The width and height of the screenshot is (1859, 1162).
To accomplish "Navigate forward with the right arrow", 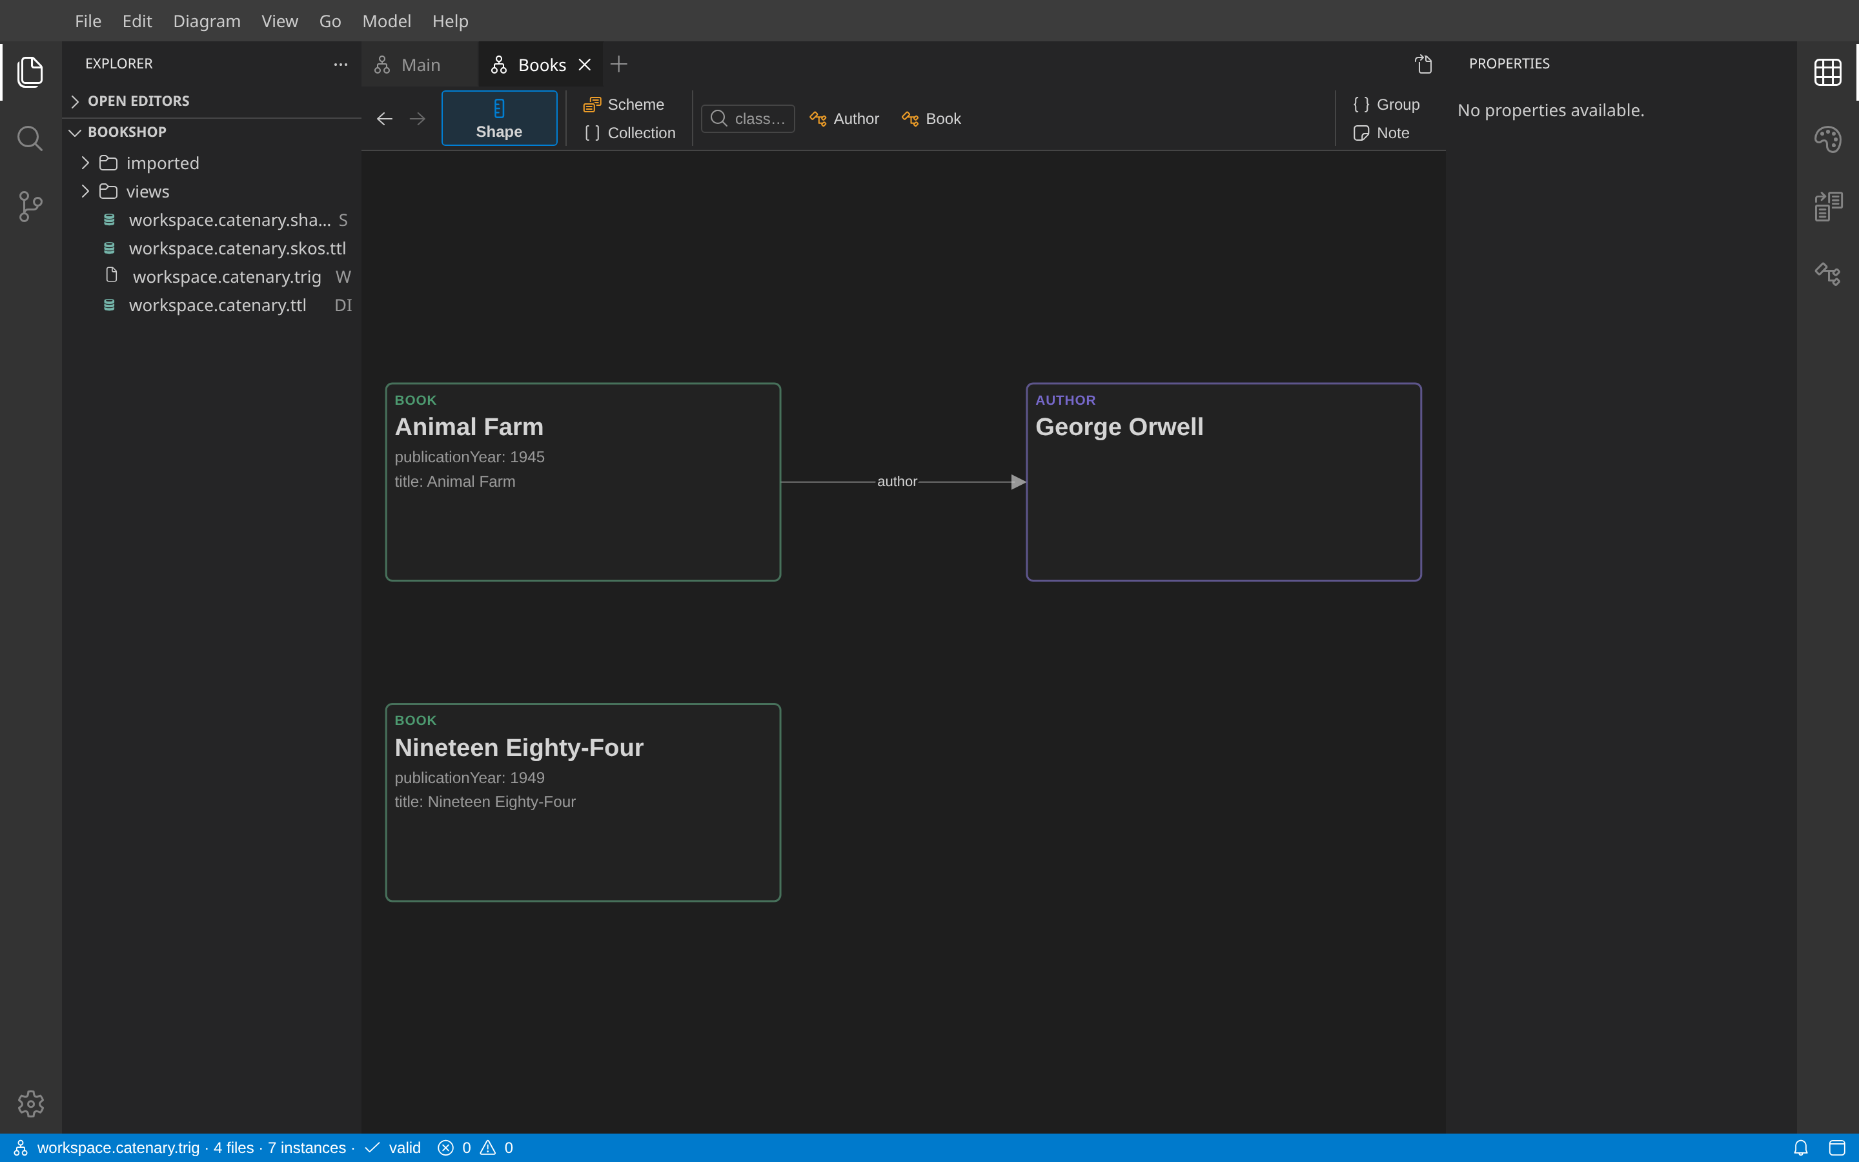I will (x=417, y=118).
